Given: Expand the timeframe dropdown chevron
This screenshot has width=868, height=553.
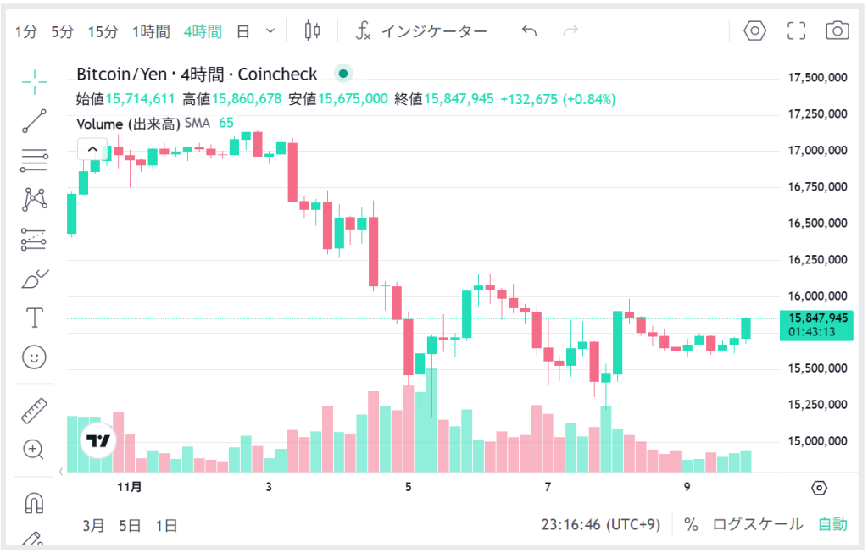Looking at the screenshot, I should (270, 31).
